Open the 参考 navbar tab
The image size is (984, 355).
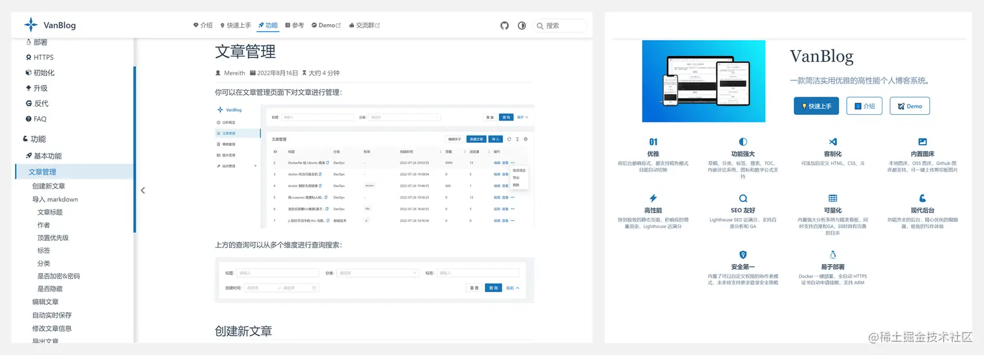tap(294, 25)
